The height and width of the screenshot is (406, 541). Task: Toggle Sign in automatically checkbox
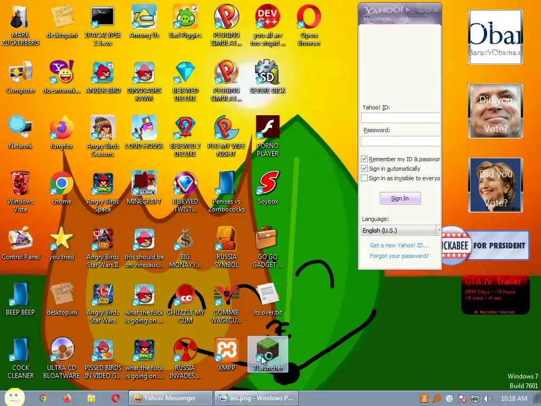[364, 169]
